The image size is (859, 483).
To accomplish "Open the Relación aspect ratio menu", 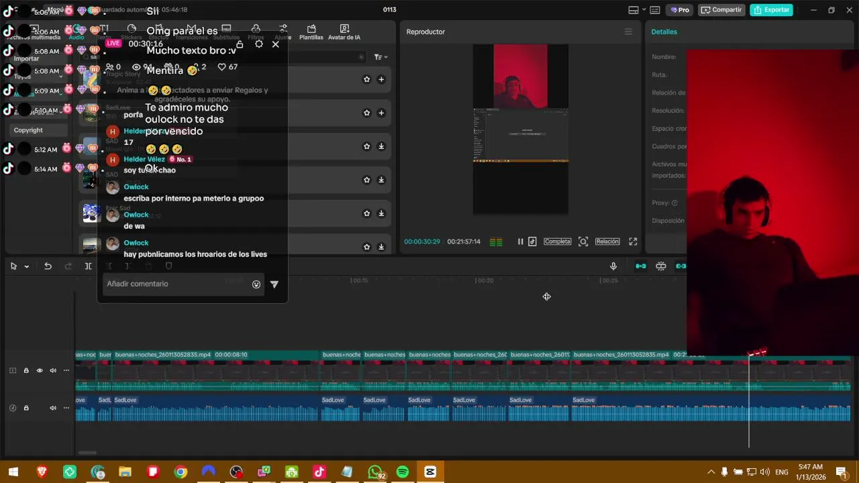I will coord(607,241).
